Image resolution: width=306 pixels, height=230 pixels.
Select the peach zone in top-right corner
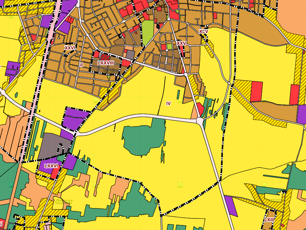pos(292,17)
